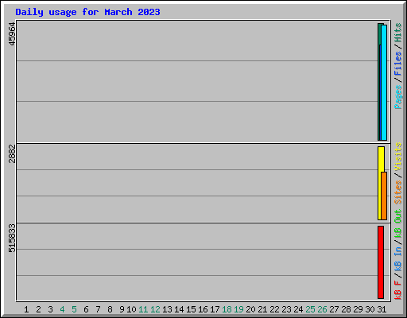Click day 31 on the x-axis
This screenshot has height=318, width=407.
click(x=382, y=309)
